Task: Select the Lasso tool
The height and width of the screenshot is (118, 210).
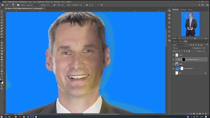Action: point(2,17)
